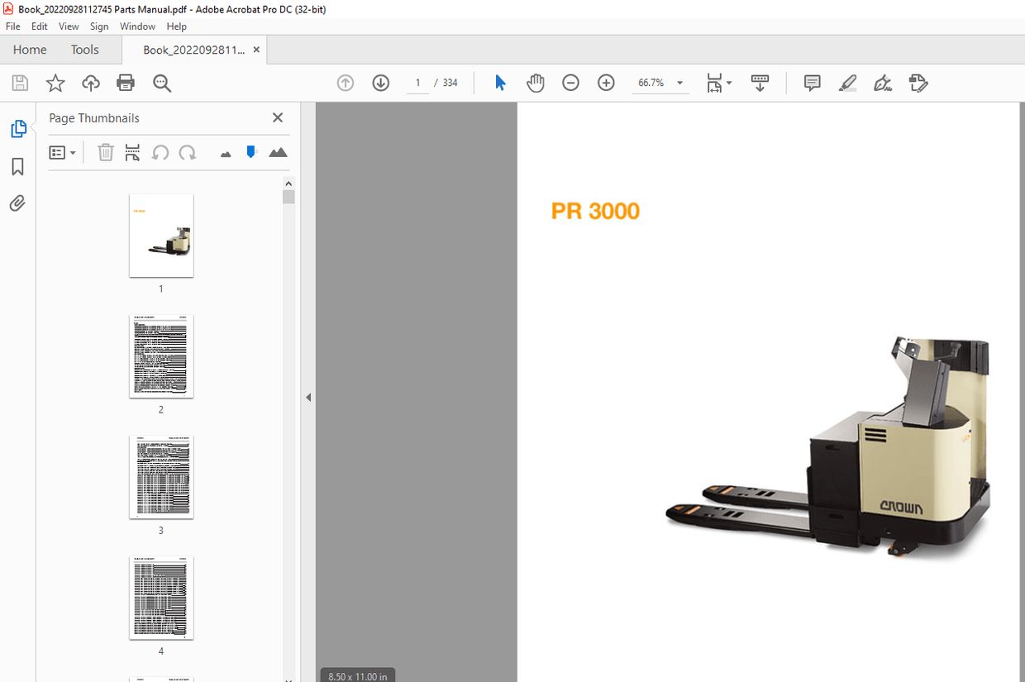This screenshot has width=1025, height=682.
Task: Open the zoom percentage dropdown
Action: coord(679,83)
